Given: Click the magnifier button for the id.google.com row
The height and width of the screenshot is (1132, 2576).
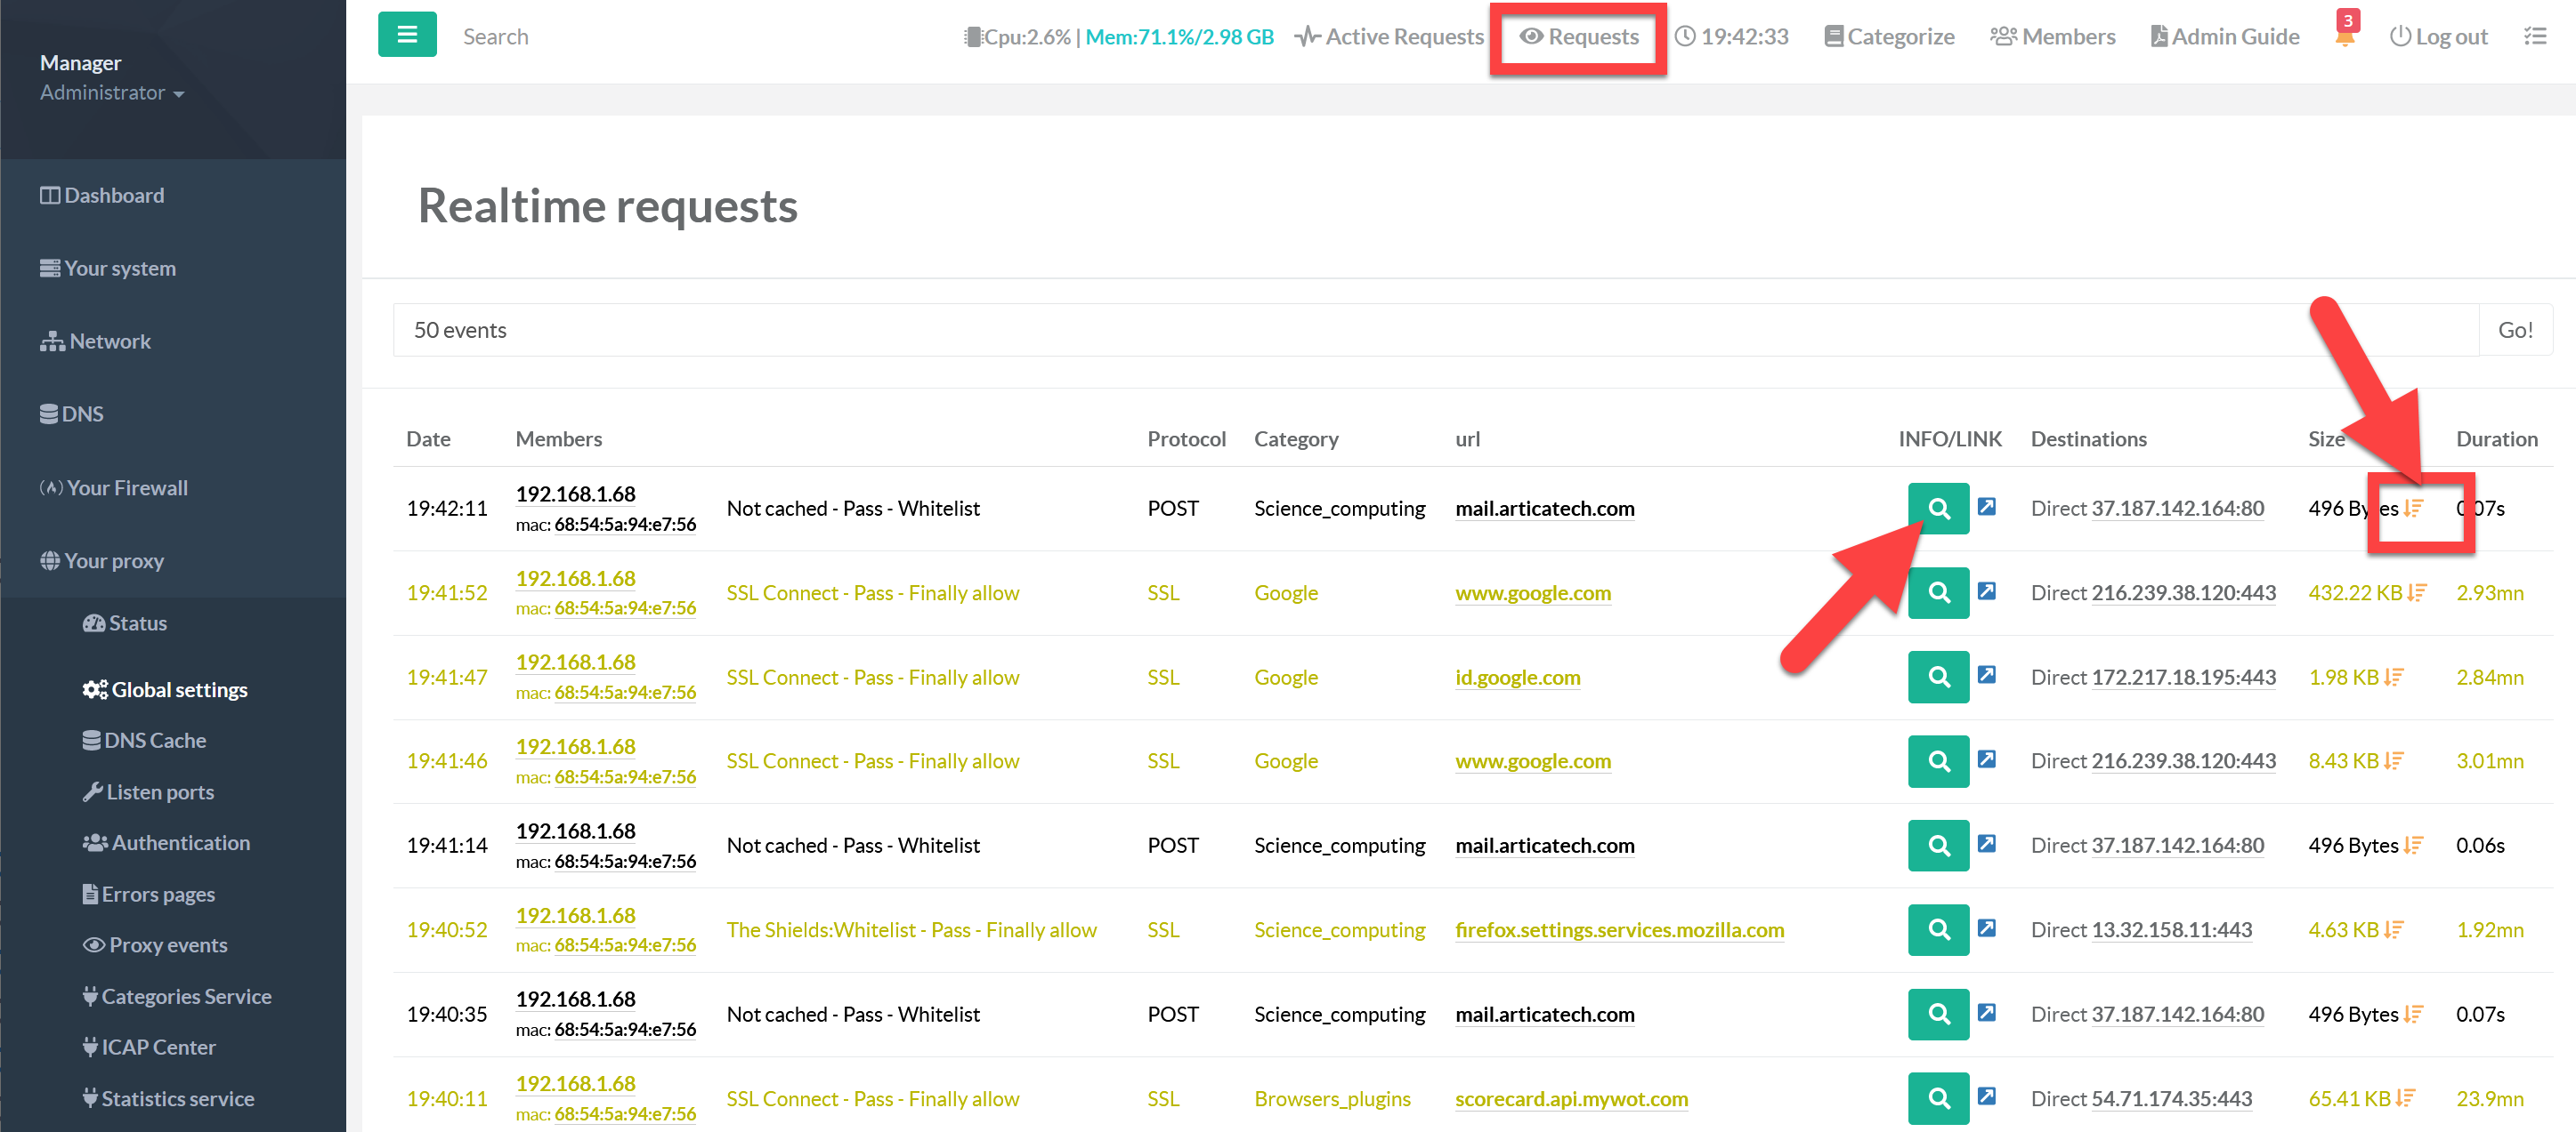Looking at the screenshot, I should point(1937,678).
